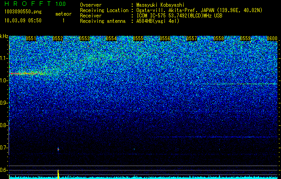This screenshot has height=179, width=281.
Task: Click the 0554 time marker
Action: click(x=111, y=38)
